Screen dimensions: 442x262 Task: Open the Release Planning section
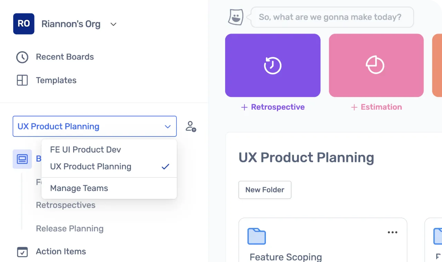(69, 229)
